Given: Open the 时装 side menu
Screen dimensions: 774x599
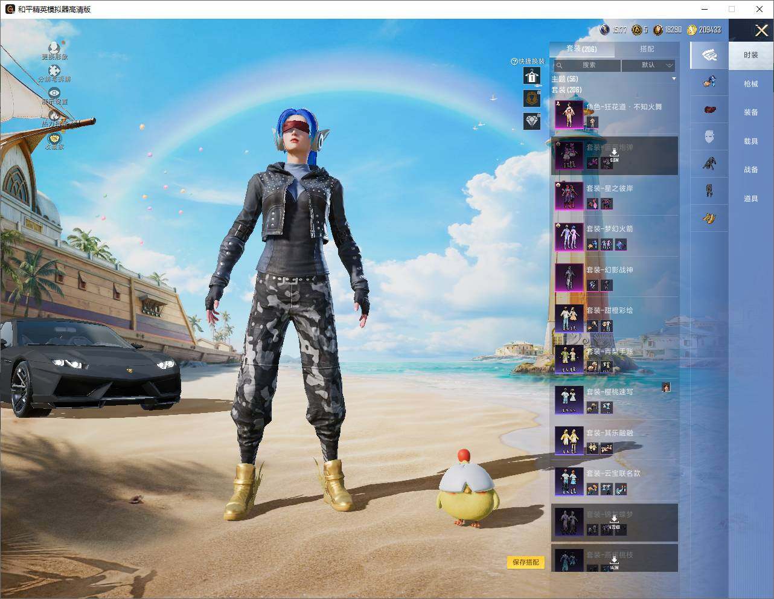Looking at the screenshot, I should click(x=751, y=55).
